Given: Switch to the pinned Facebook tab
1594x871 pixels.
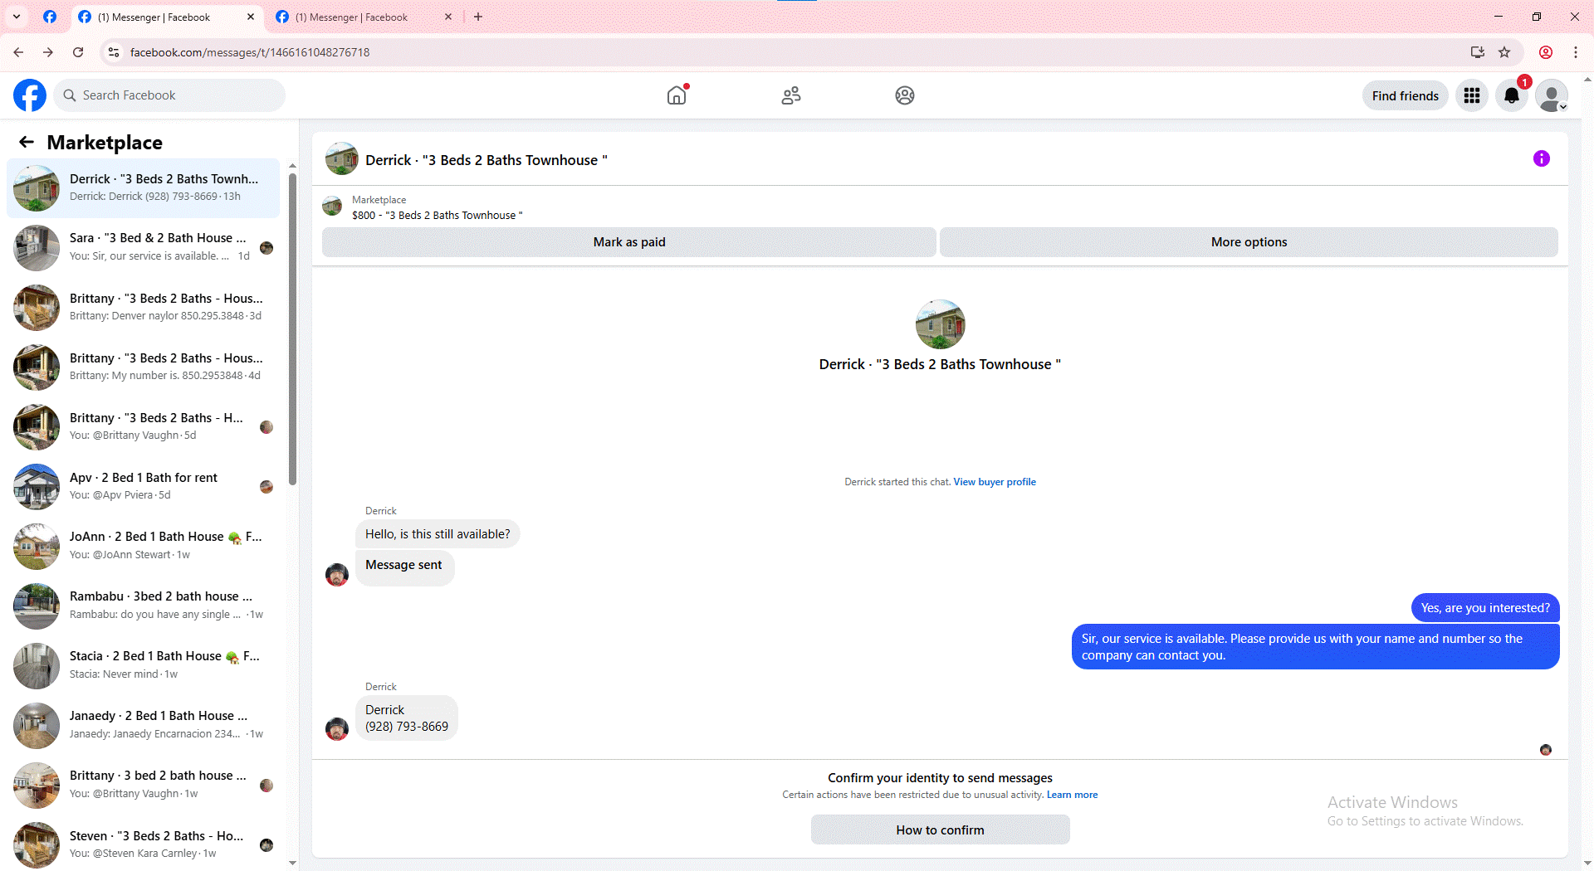Looking at the screenshot, I should coord(50,17).
